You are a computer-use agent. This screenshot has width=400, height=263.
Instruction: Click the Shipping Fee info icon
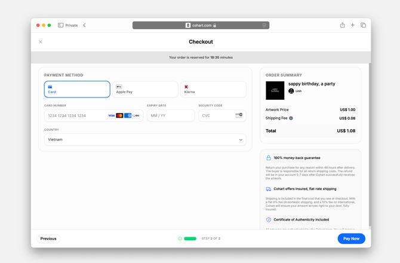(x=291, y=118)
